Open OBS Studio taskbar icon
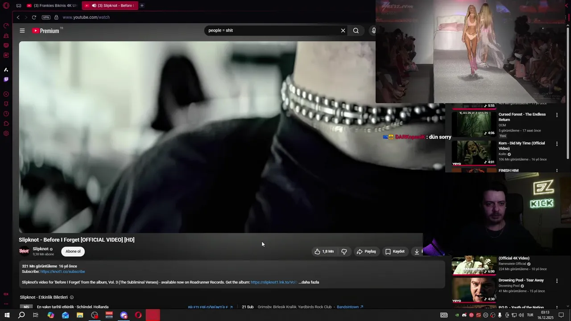The width and height of the screenshot is (571, 321). (x=95, y=315)
